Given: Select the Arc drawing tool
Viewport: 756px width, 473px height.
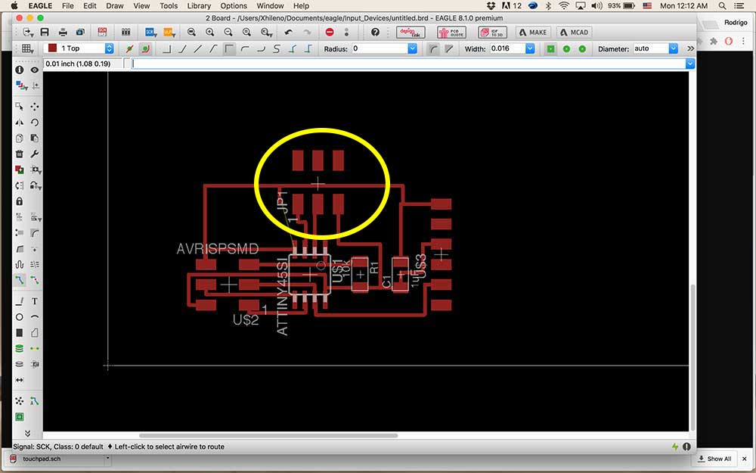Looking at the screenshot, I should (35, 317).
